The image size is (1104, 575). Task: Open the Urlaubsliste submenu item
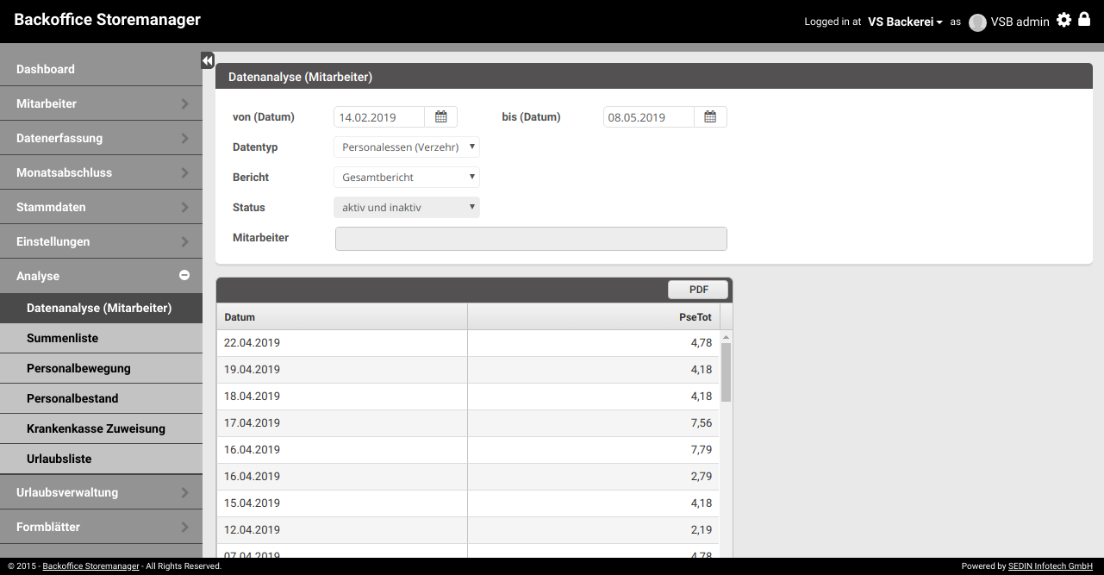pyautogui.click(x=101, y=459)
